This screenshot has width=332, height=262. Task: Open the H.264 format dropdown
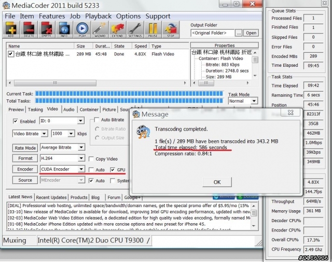(81, 158)
